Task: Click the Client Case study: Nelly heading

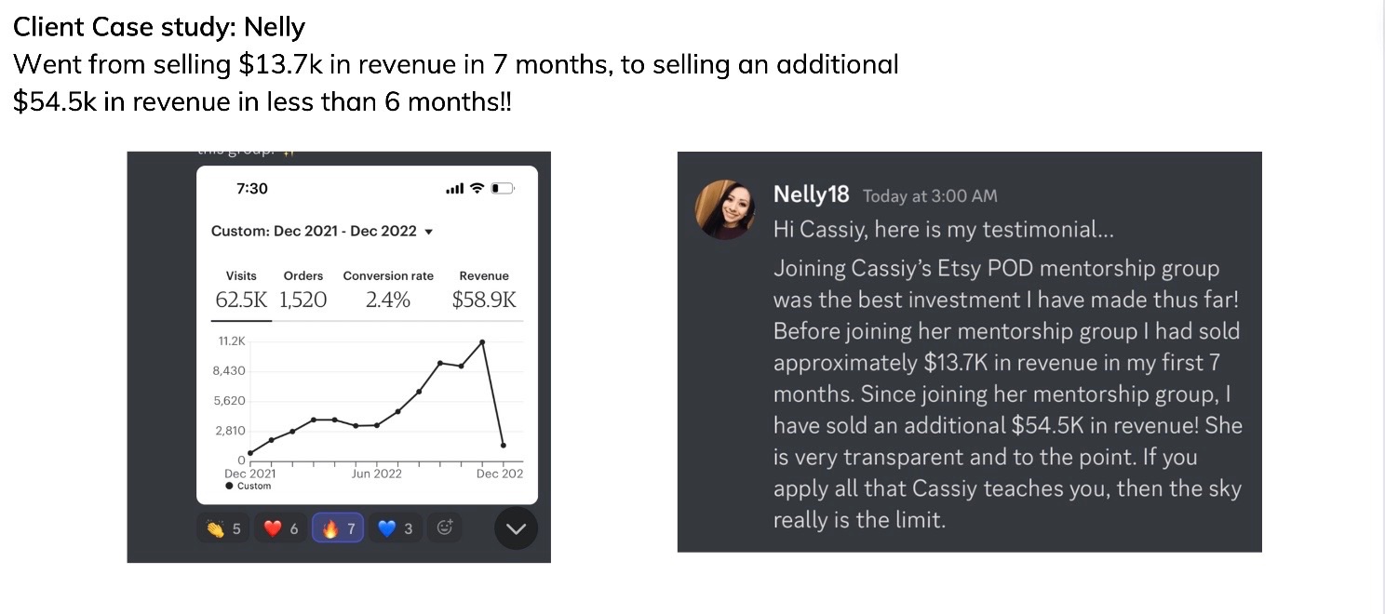Action: (159, 27)
